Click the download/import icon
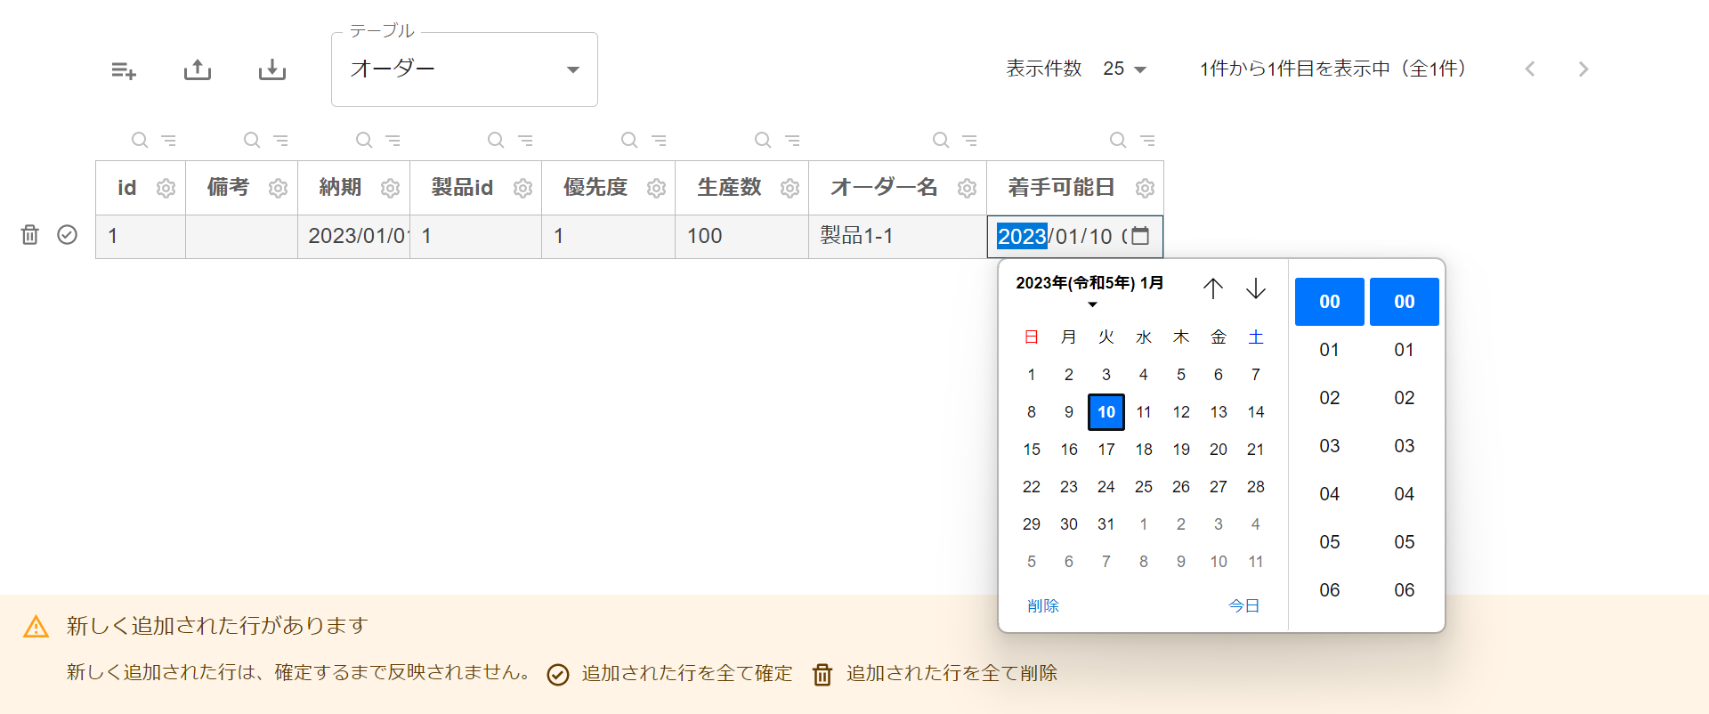Viewport: 1709px width, 714px height. pyautogui.click(x=272, y=69)
